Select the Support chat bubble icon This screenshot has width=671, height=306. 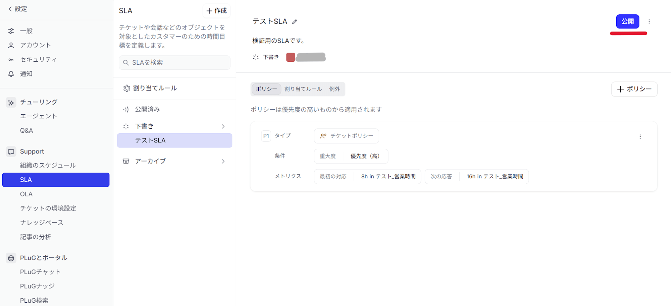pyautogui.click(x=11, y=151)
